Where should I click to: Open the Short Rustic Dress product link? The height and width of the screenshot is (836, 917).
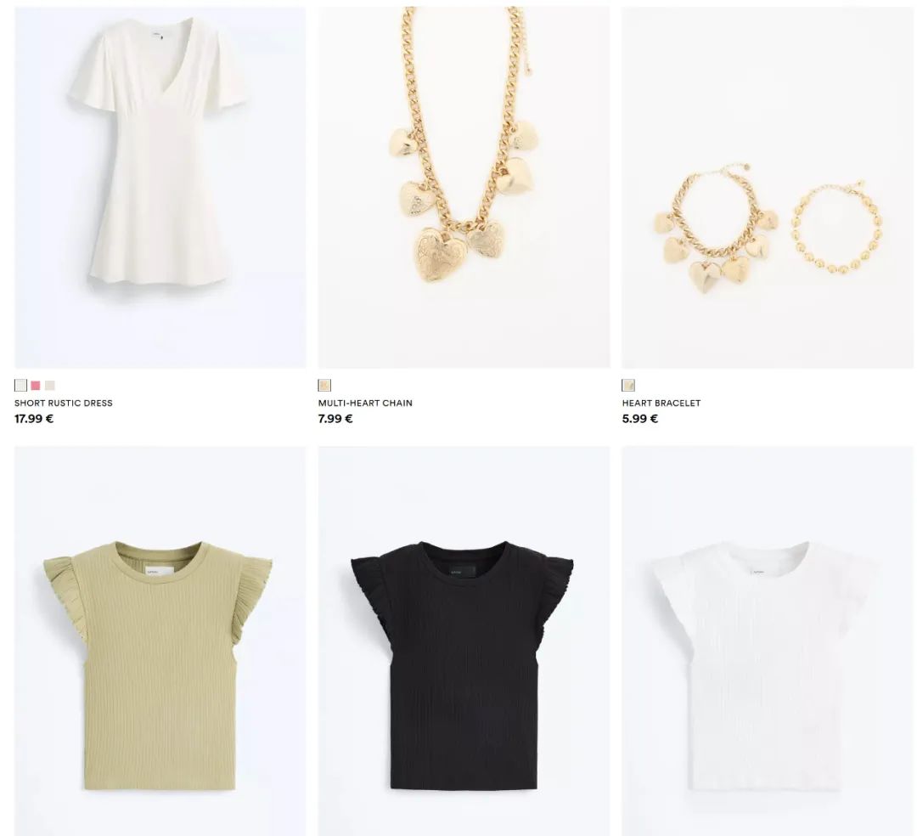pos(64,403)
